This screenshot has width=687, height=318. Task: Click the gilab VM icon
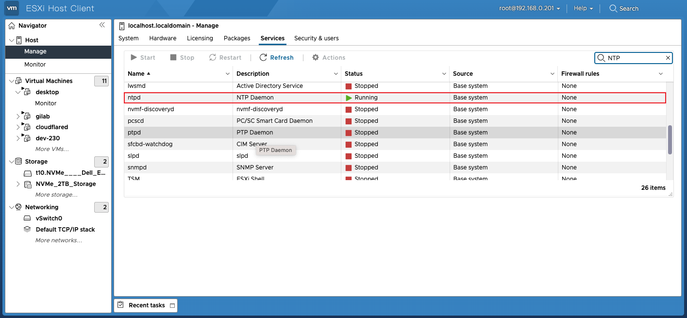[x=27, y=117]
